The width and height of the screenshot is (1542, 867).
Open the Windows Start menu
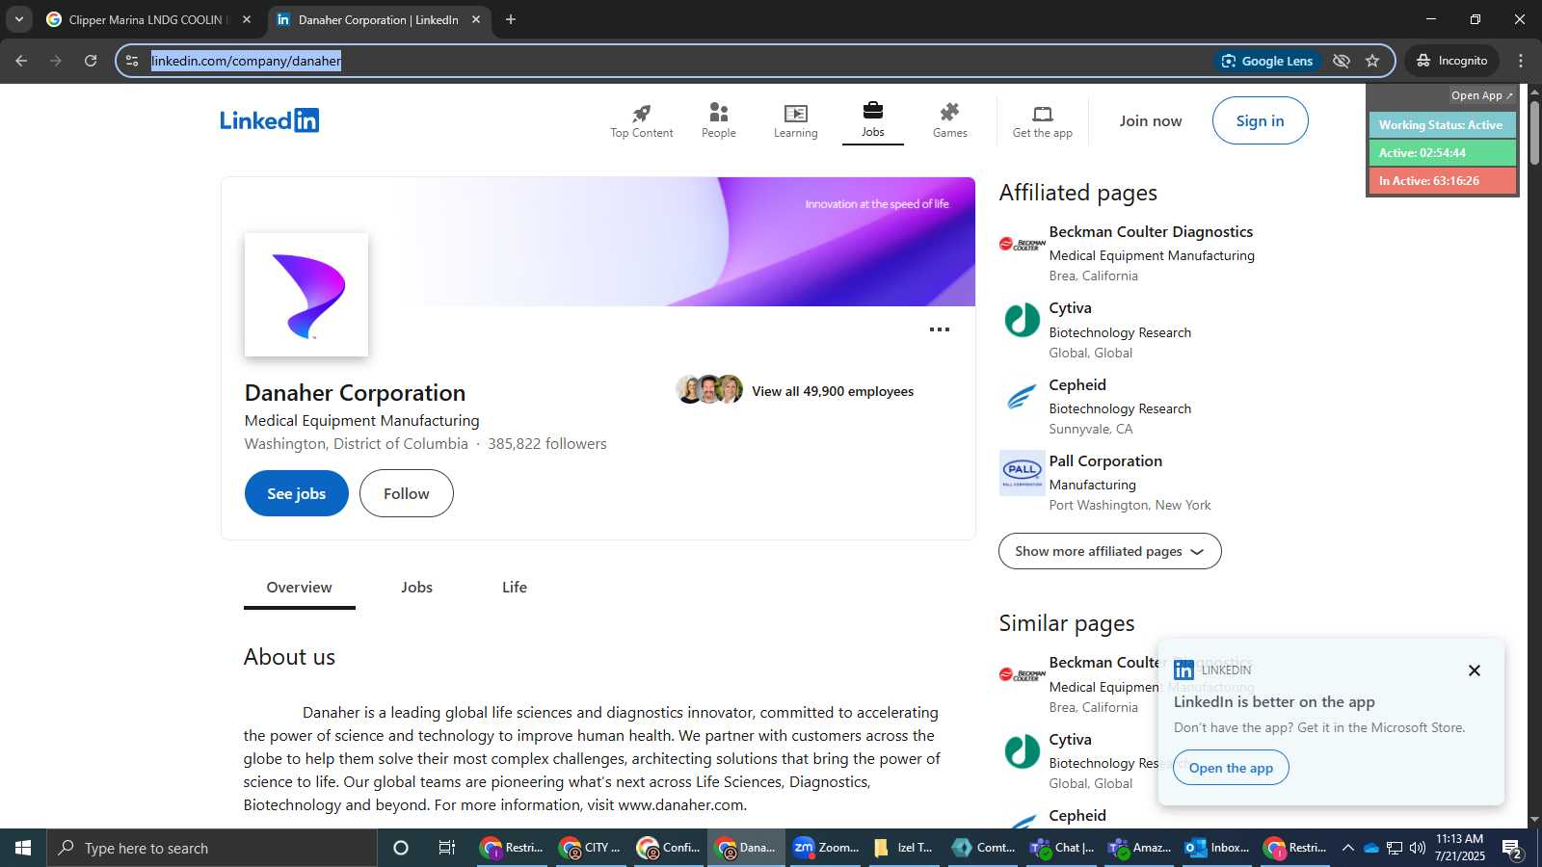(x=23, y=848)
